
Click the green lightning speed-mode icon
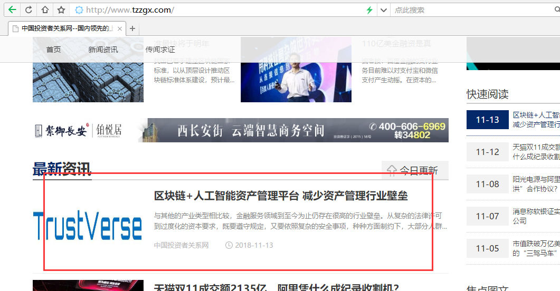point(369,10)
